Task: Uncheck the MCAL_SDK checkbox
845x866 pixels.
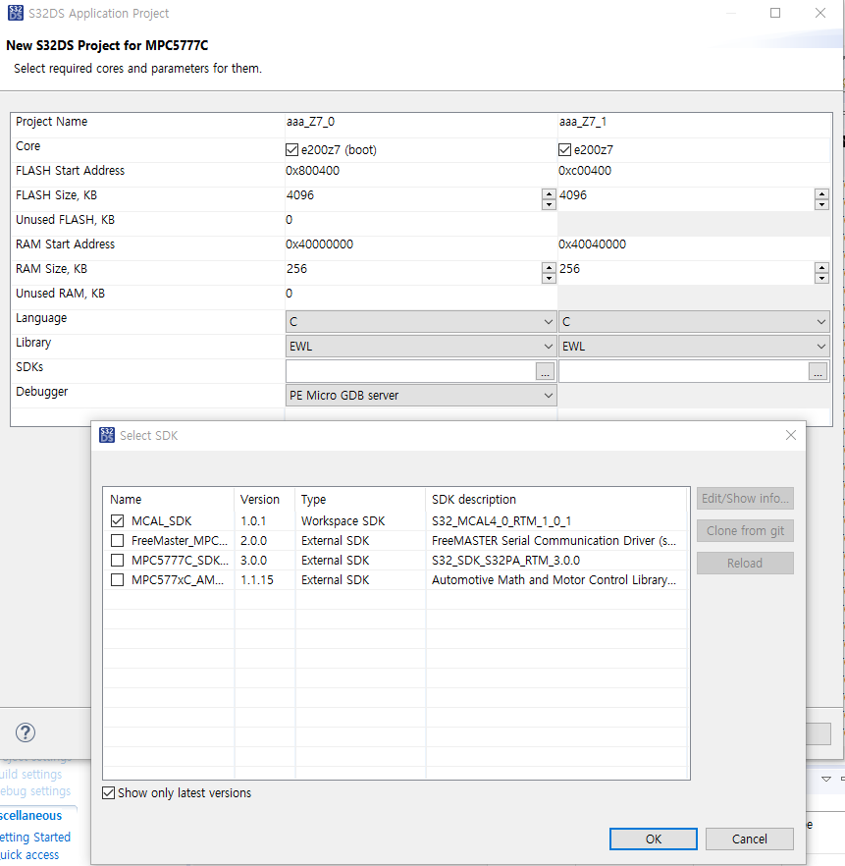Action: (x=117, y=520)
